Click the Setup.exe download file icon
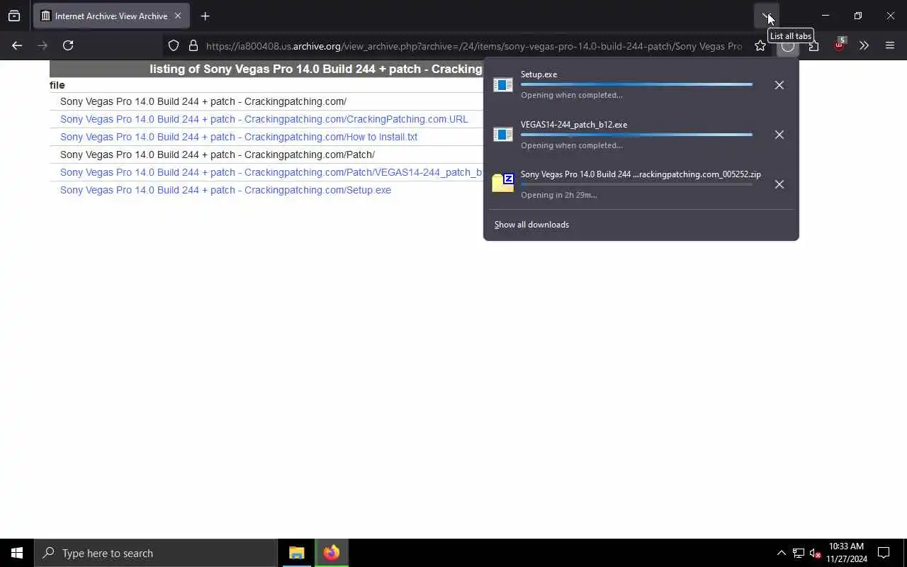The image size is (907, 567). click(x=503, y=85)
